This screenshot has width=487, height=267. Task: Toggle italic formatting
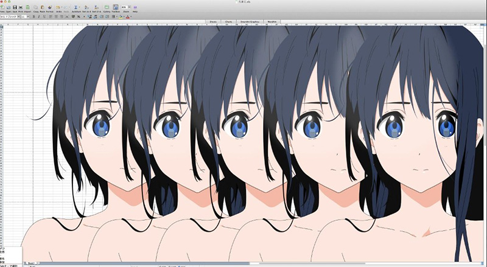pos(38,16)
